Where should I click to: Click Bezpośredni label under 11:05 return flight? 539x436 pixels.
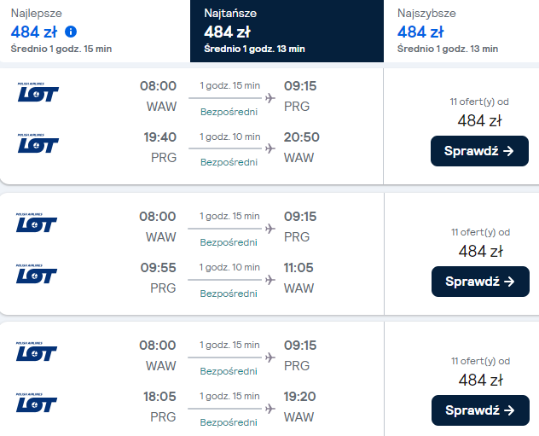(229, 293)
